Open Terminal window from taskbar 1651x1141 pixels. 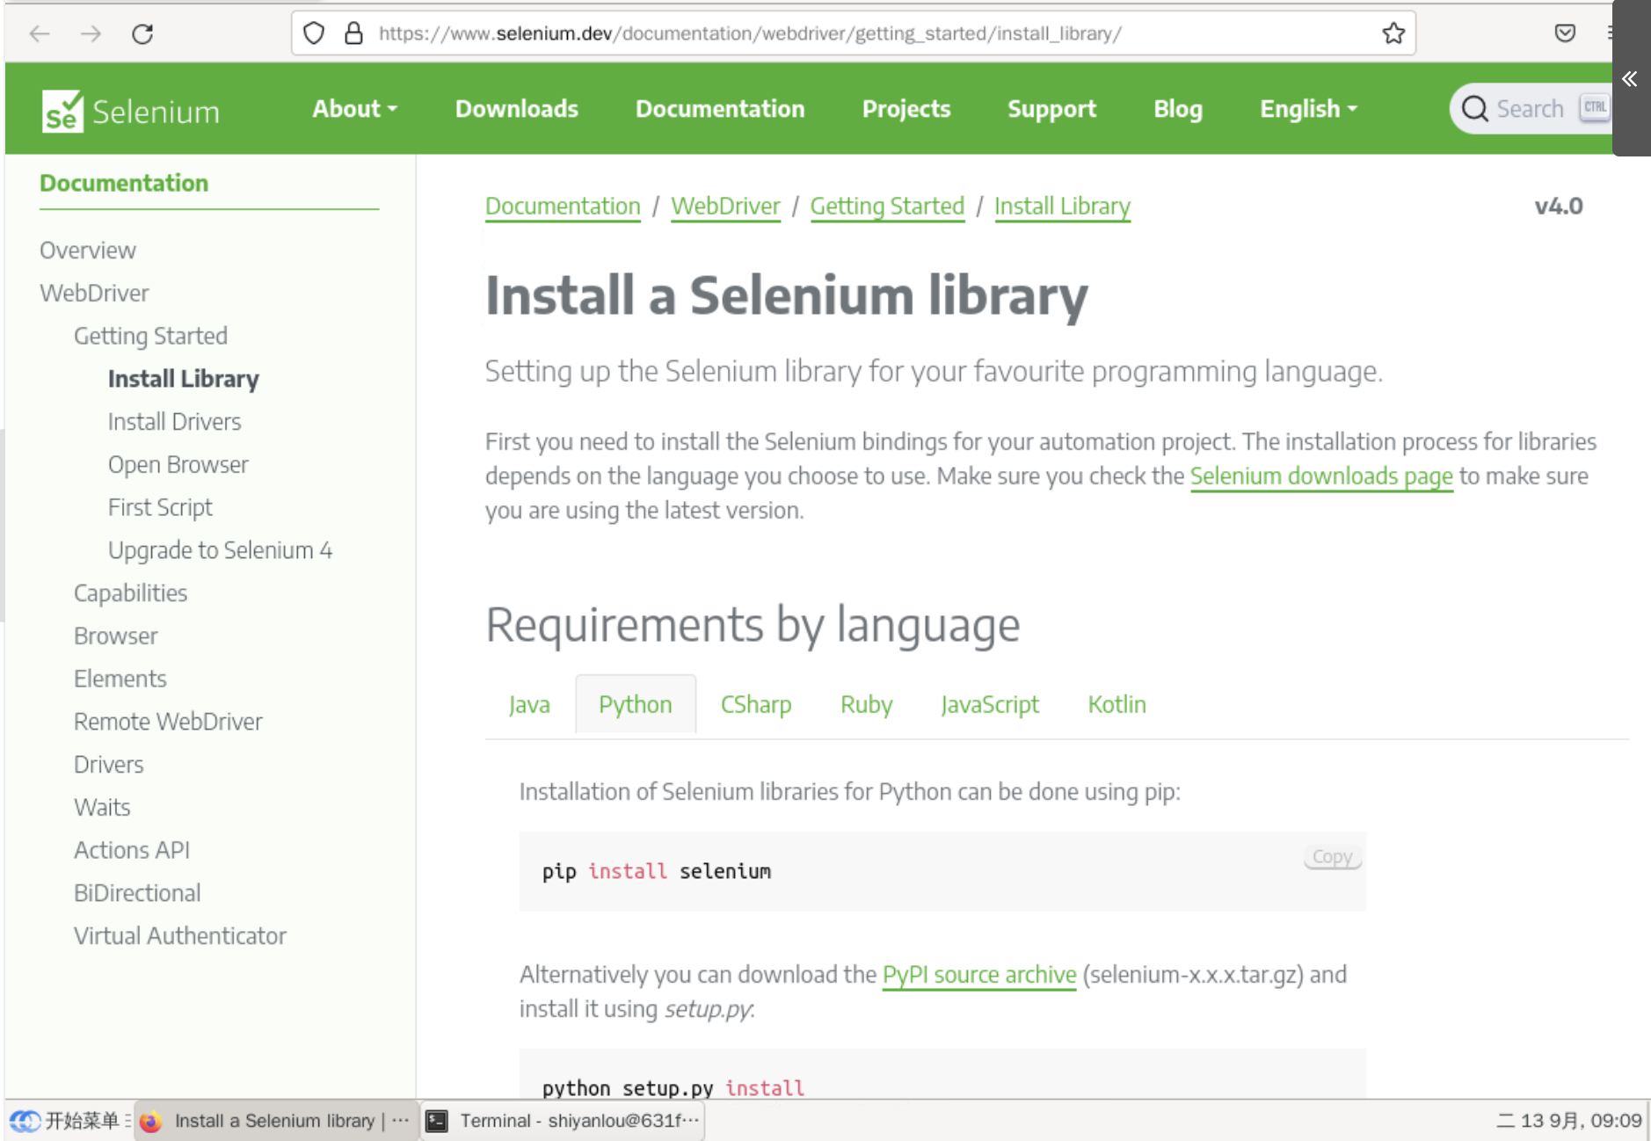(563, 1121)
